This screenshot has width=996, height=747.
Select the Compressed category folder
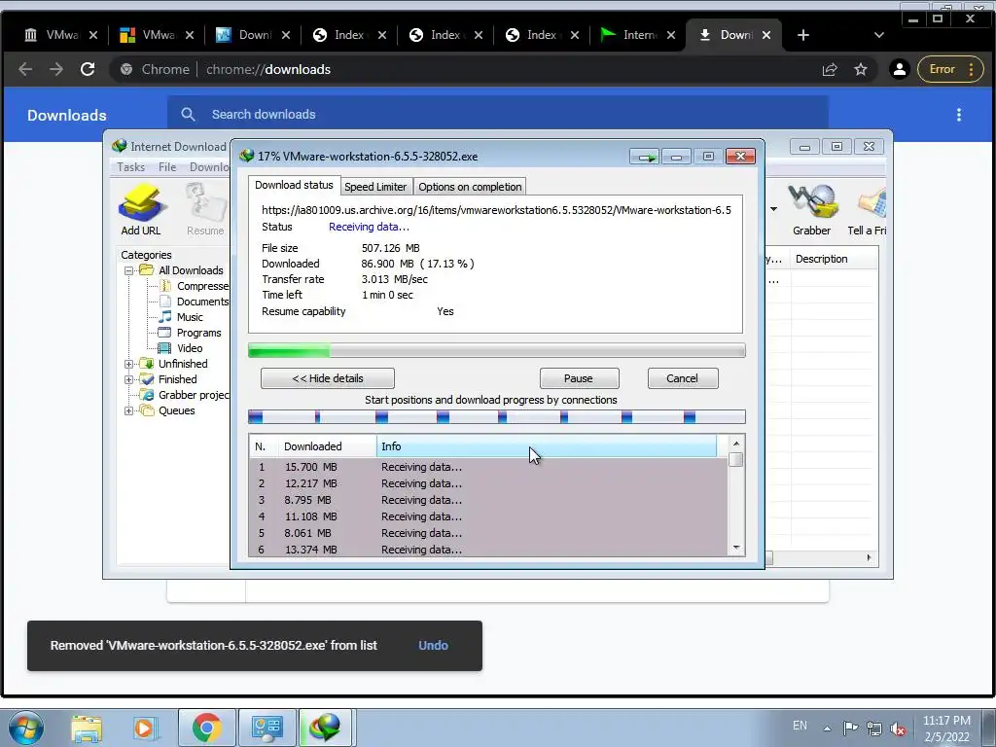pyautogui.click(x=195, y=287)
